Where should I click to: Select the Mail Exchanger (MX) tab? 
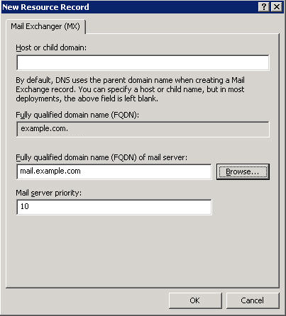coord(45,26)
